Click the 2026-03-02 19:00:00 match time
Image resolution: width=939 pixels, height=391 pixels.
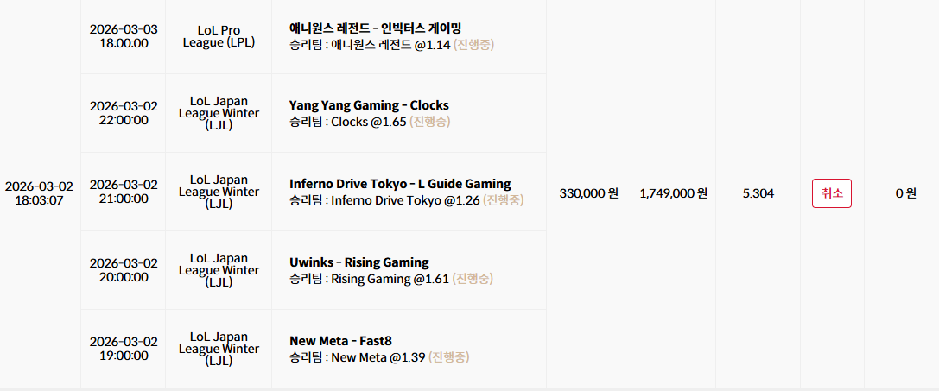tap(124, 349)
